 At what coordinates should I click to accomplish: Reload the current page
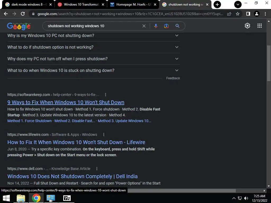(23, 14)
